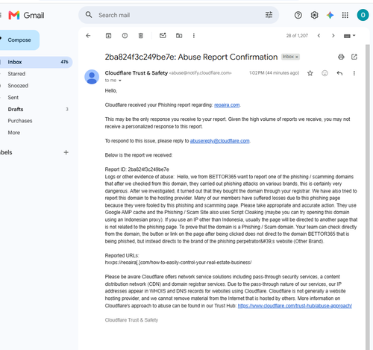Click the sender name Cloudflare Trust & Safety

pyautogui.click(x=137, y=73)
